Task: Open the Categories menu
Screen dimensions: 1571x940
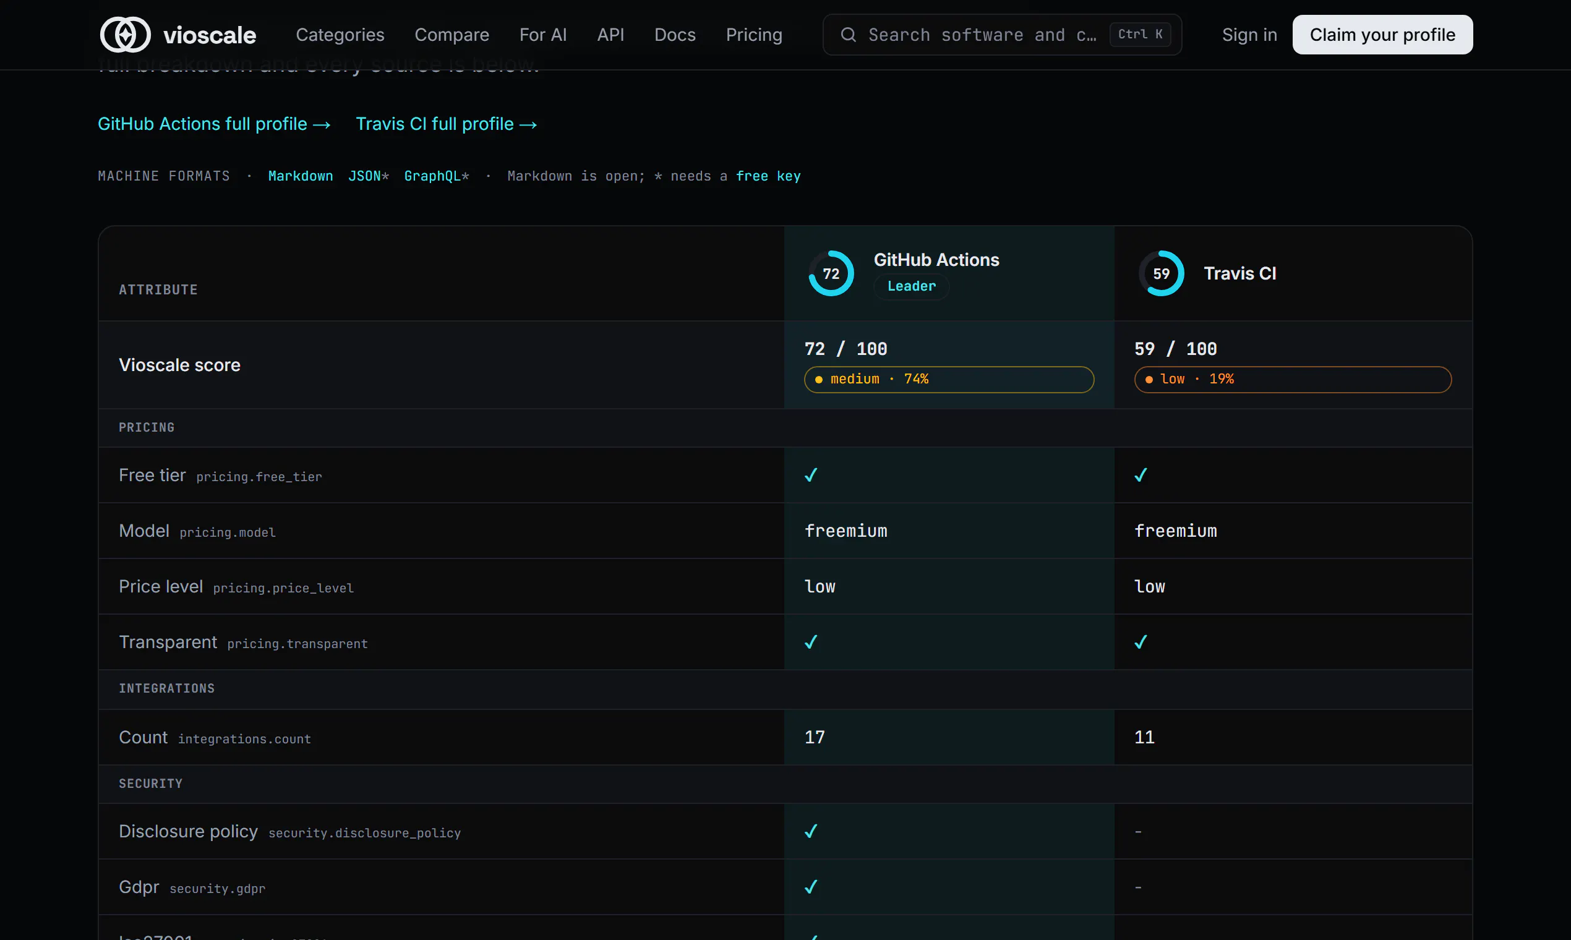Action: [x=340, y=35]
